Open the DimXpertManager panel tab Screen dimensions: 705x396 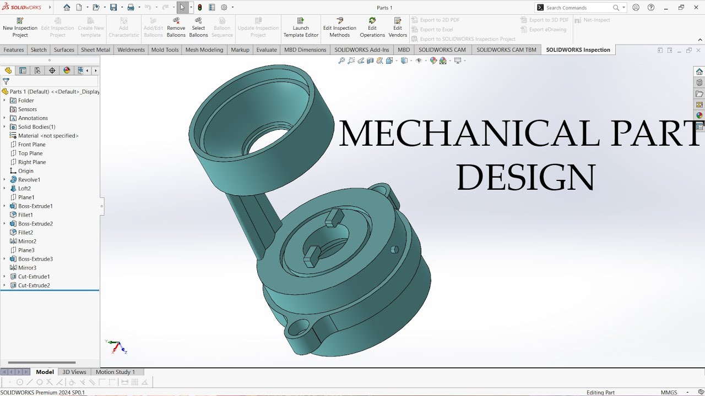click(52, 70)
